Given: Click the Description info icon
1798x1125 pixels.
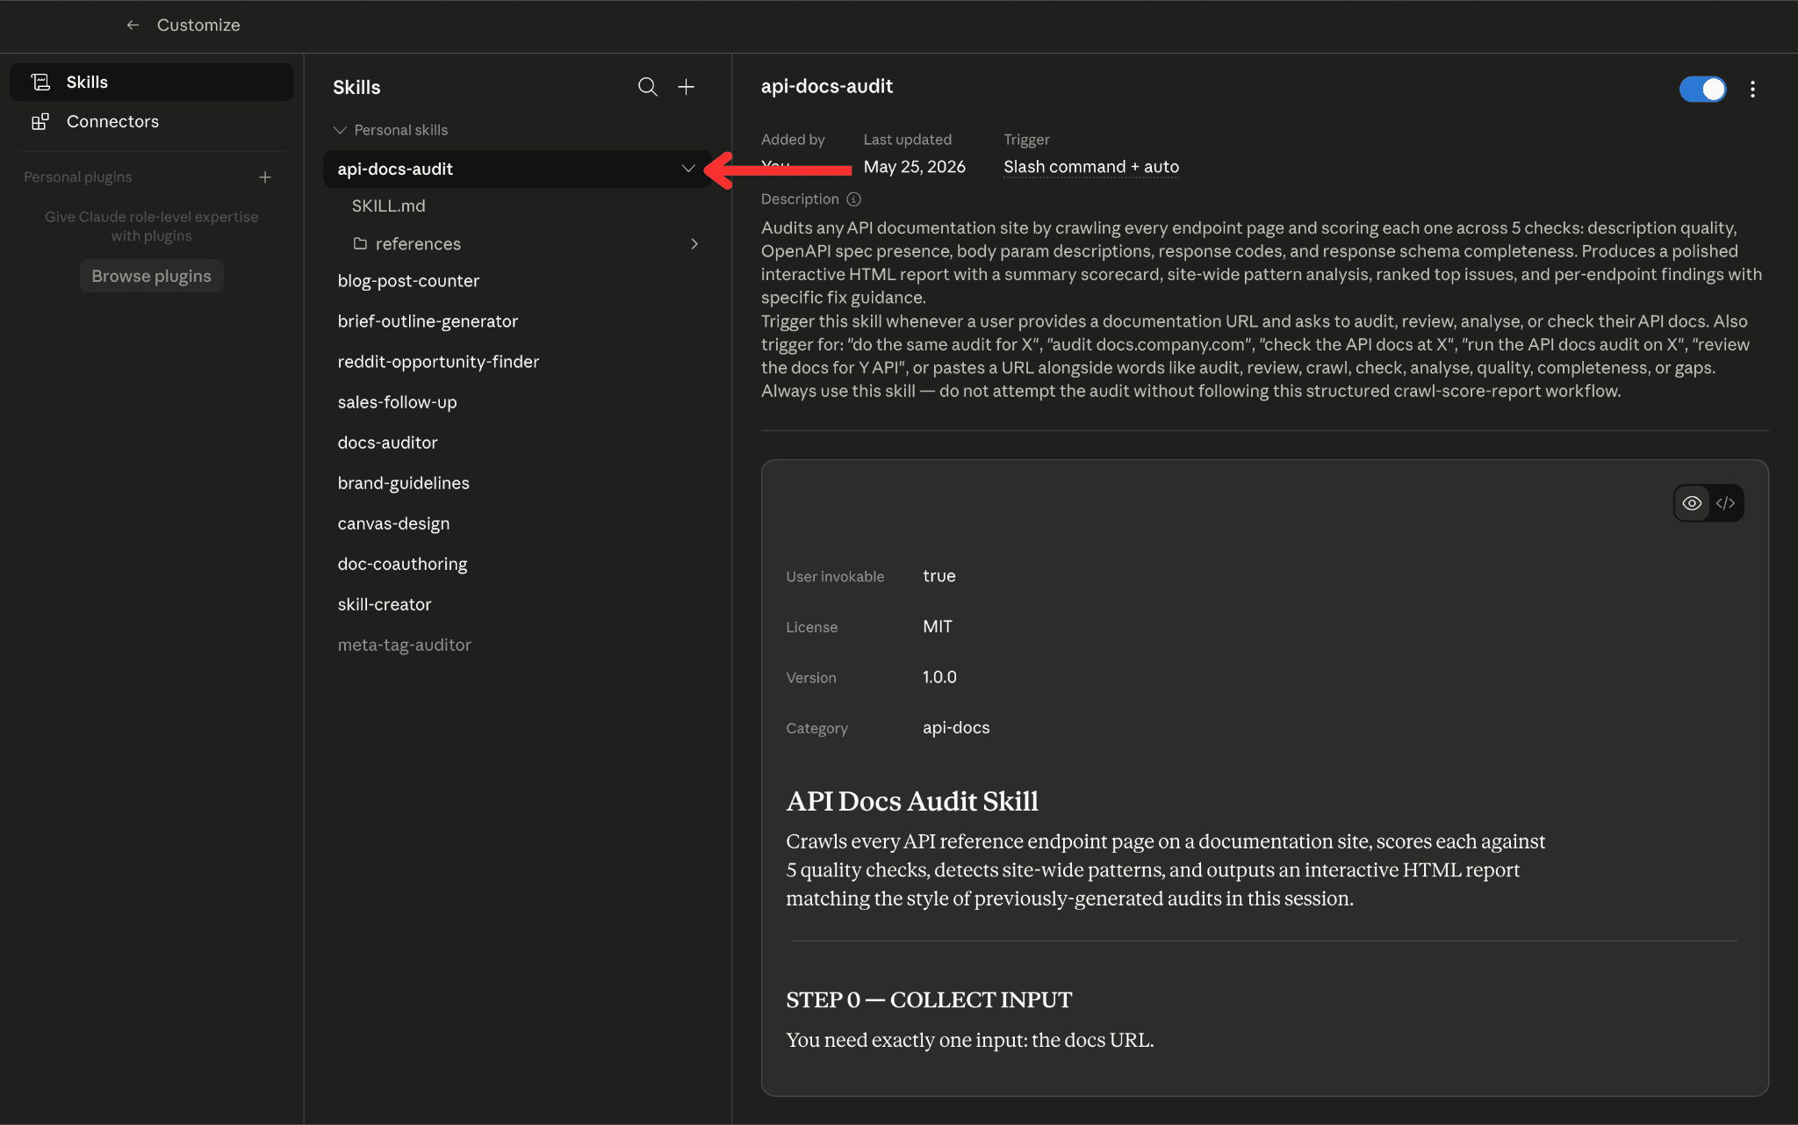Looking at the screenshot, I should tap(853, 199).
